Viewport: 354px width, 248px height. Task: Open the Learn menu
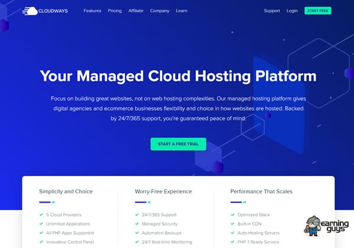click(182, 11)
